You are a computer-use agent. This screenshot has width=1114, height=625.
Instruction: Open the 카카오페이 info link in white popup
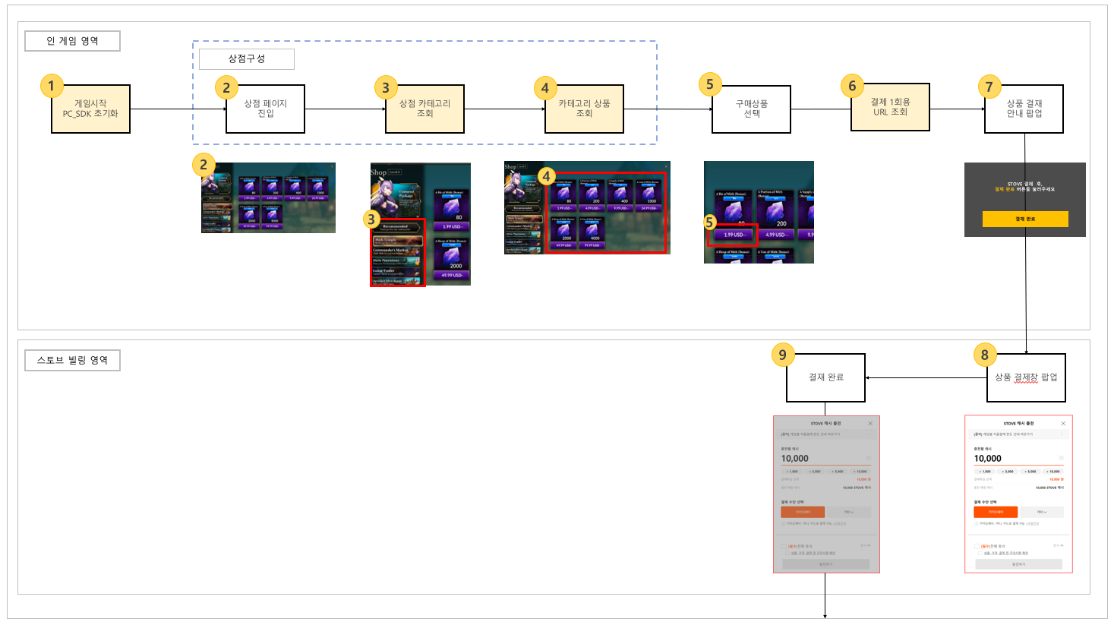tap(1032, 523)
